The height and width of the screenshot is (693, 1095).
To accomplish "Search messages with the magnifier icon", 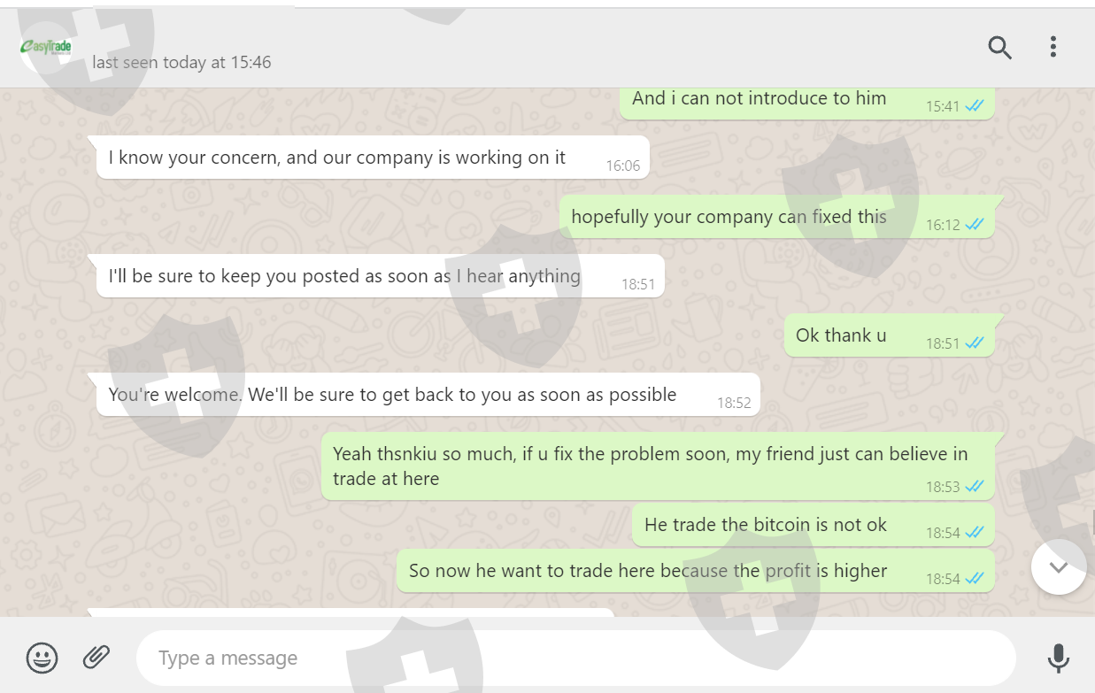I will click(x=999, y=47).
